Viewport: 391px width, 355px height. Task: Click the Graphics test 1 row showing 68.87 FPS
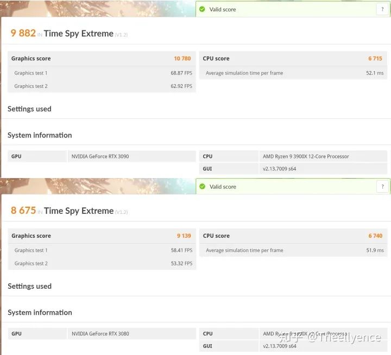click(102, 73)
